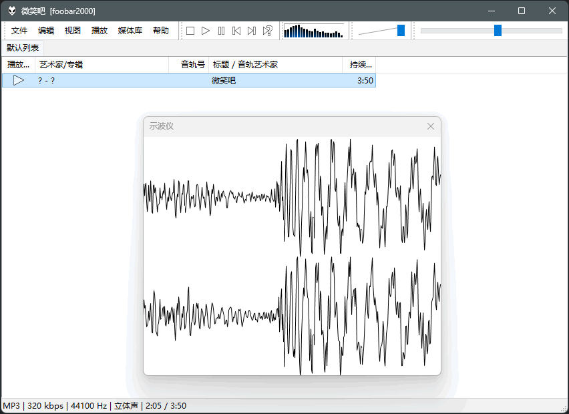Screen dimensions: 569x414
Task: Skip to the previous track
Action: (236, 31)
